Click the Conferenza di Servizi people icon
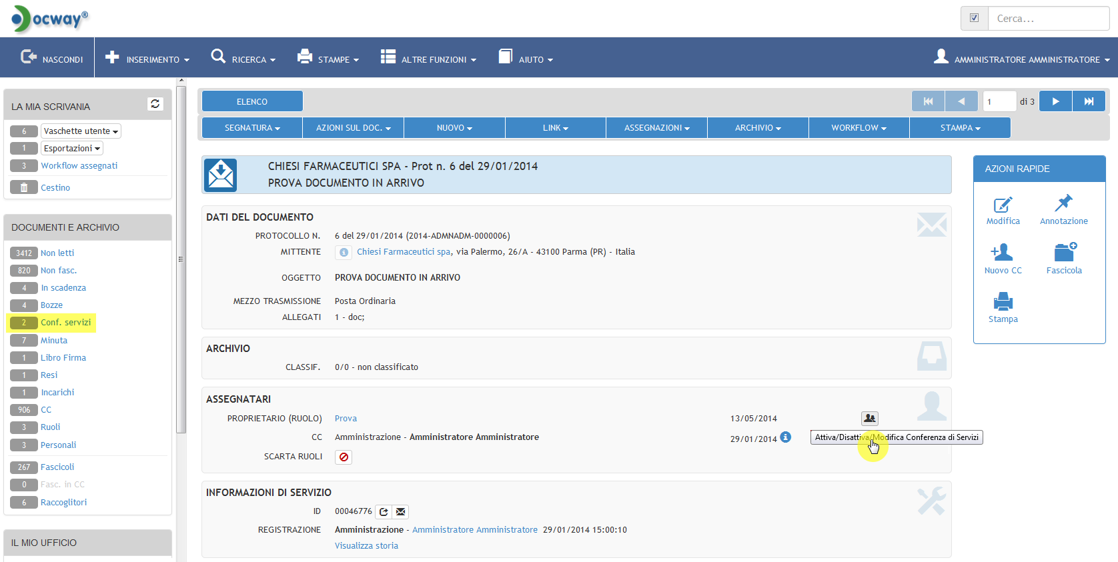 click(869, 419)
